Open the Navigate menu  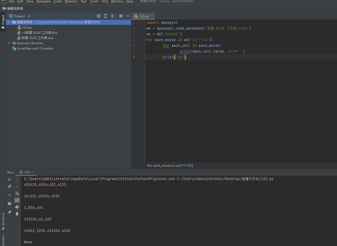coord(43,1)
